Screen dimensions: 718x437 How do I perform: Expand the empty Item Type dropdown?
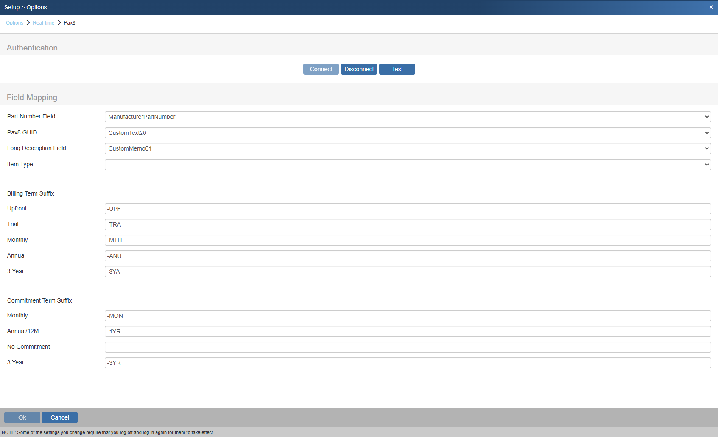tap(407, 165)
